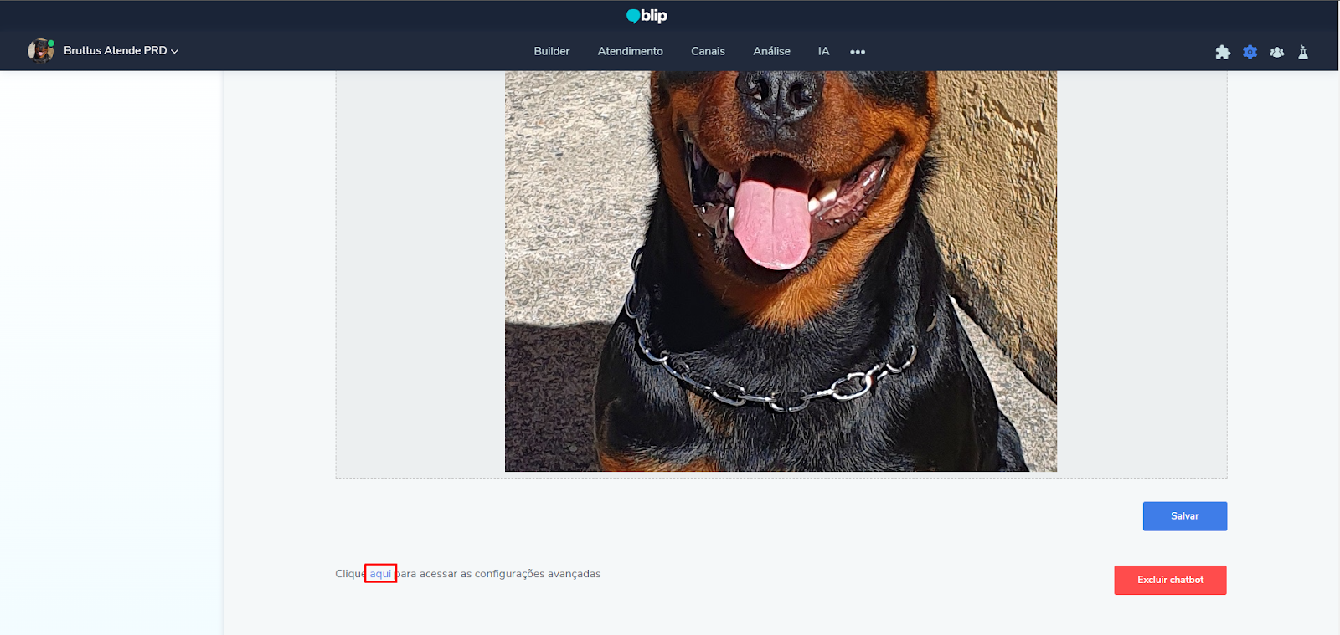Viewport: 1340px width, 635px height.
Task: Follow the 'aqui' advanced settings link
Action: [x=380, y=574]
